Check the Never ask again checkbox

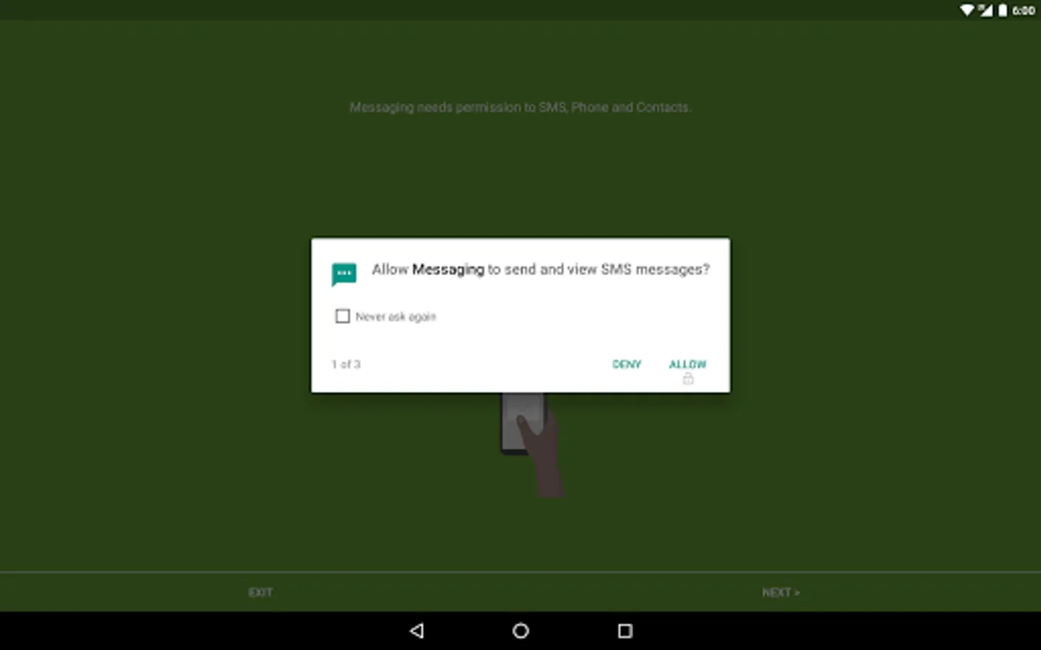[343, 316]
